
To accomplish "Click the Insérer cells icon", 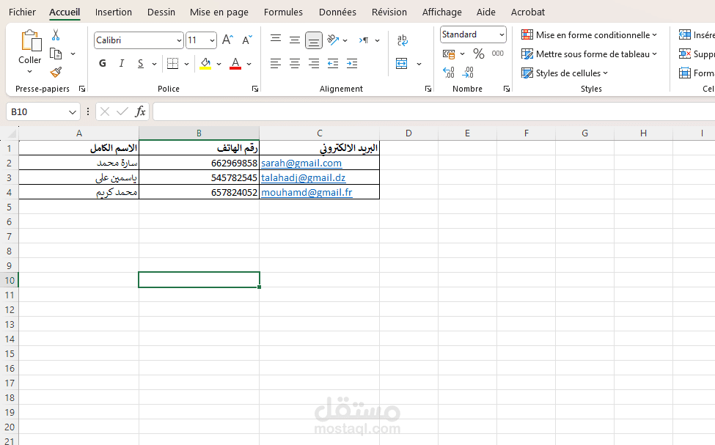I will [x=685, y=35].
